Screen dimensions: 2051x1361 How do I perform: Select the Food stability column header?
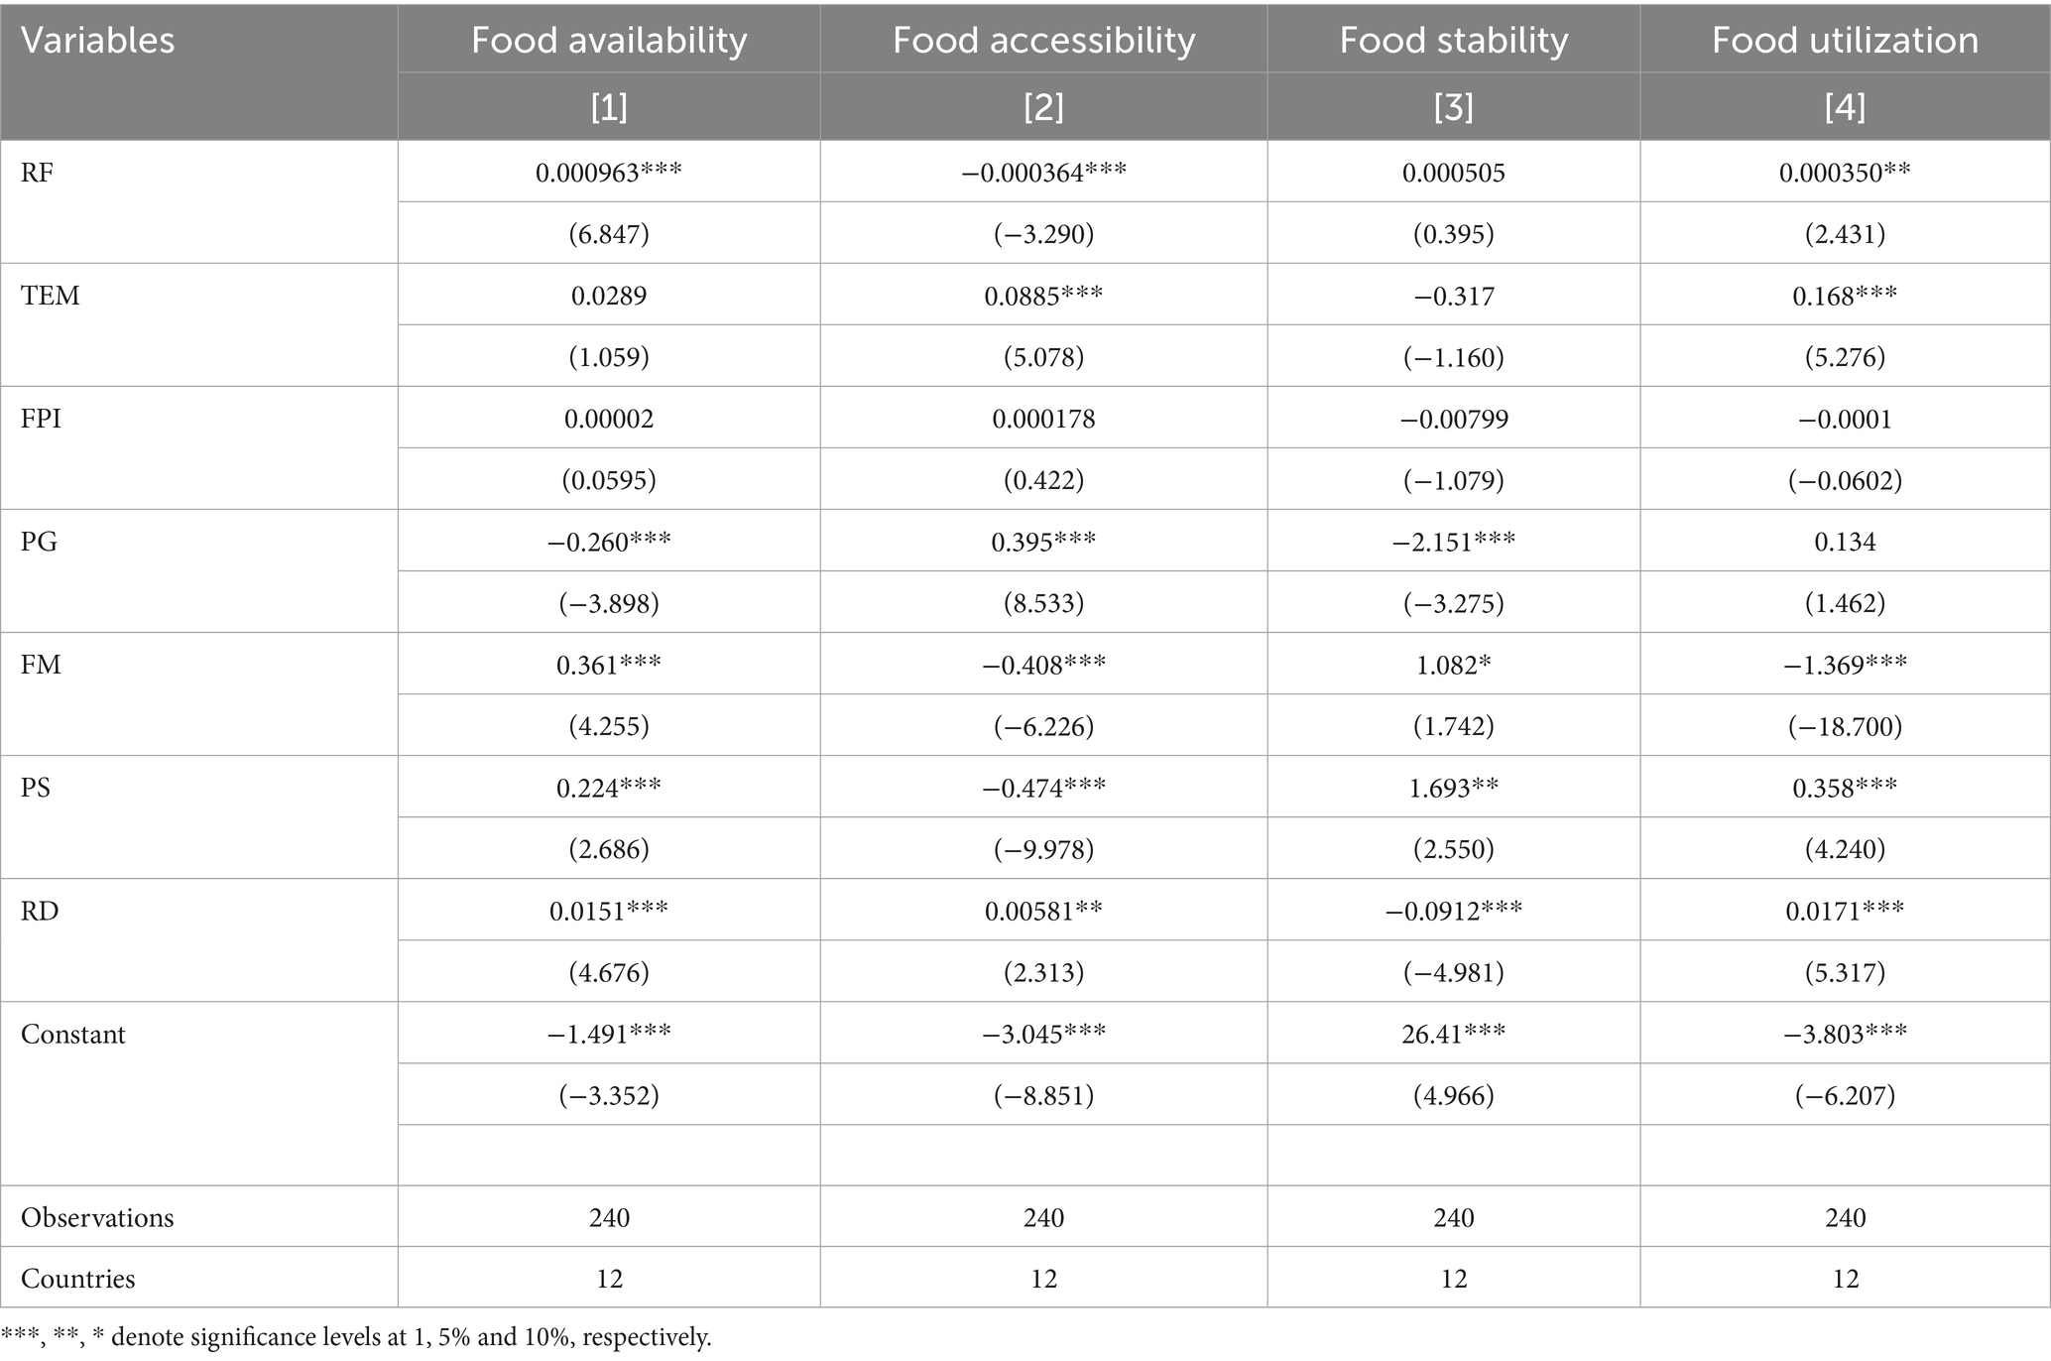(1453, 41)
